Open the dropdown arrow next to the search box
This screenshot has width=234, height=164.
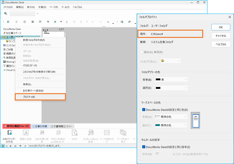[38, 13]
